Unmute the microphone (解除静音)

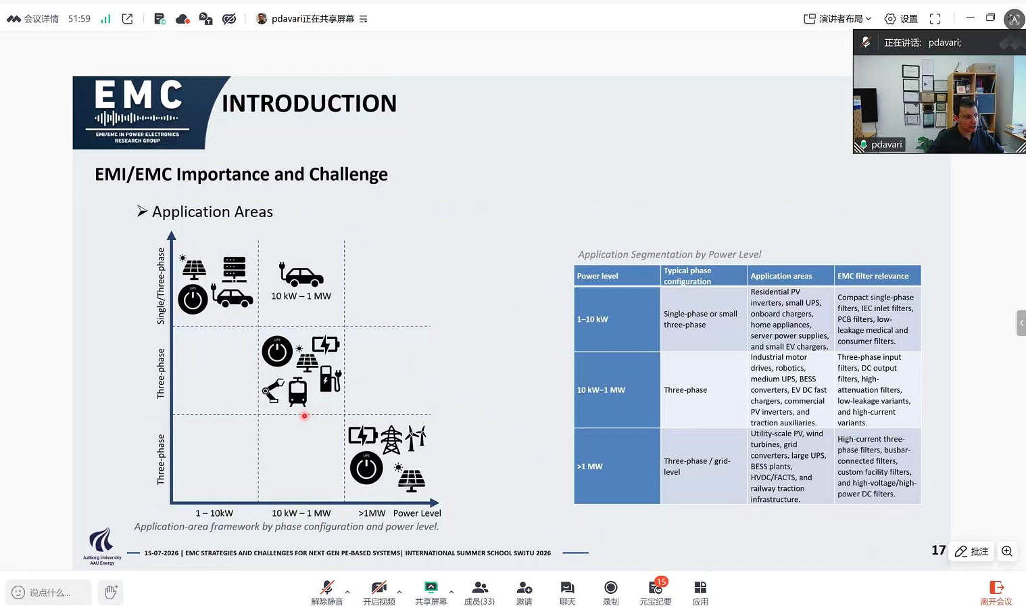click(327, 592)
